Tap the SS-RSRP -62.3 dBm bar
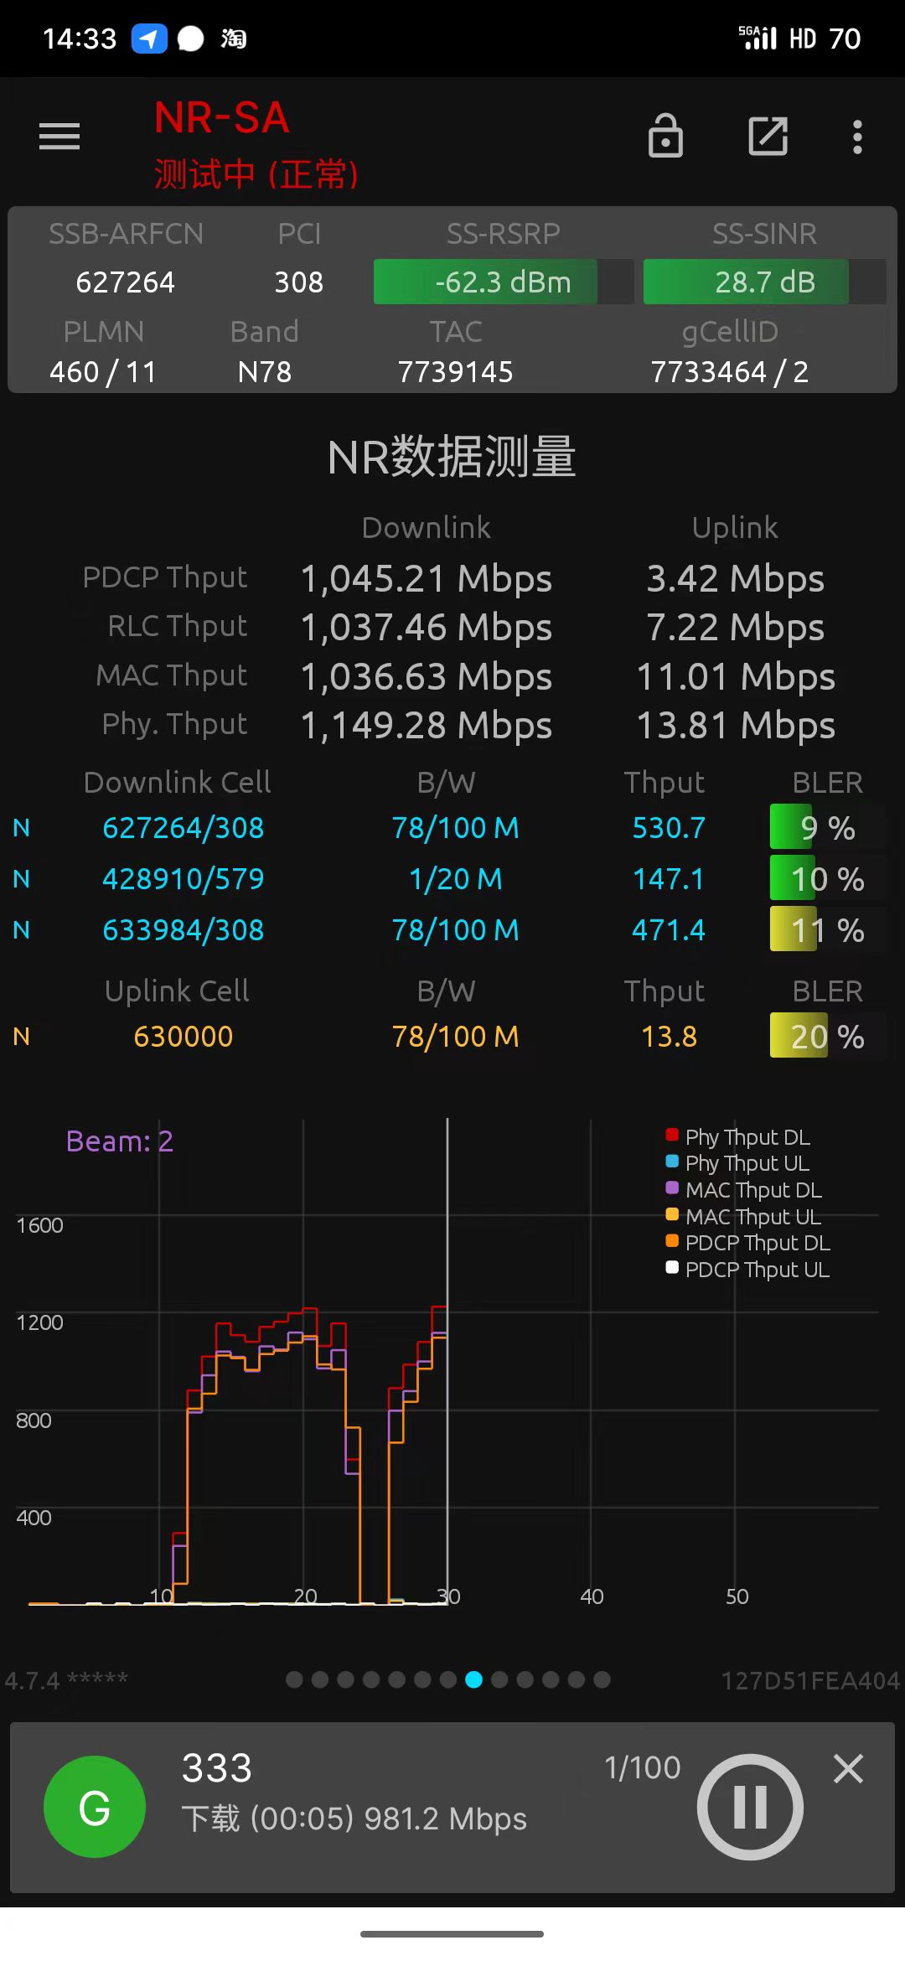 [x=503, y=282]
